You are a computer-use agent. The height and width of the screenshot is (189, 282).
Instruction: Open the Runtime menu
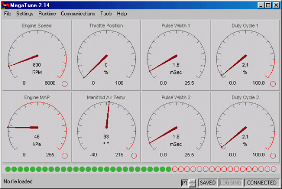47,14
